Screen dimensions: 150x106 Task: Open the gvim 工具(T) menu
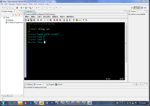39,17
